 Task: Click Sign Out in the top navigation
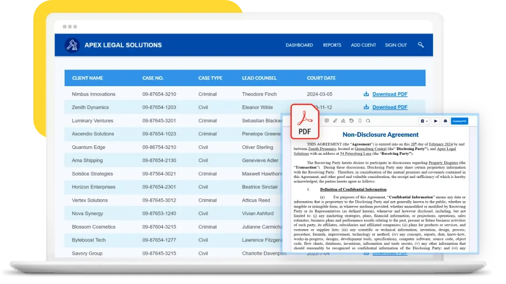point(396,45)
